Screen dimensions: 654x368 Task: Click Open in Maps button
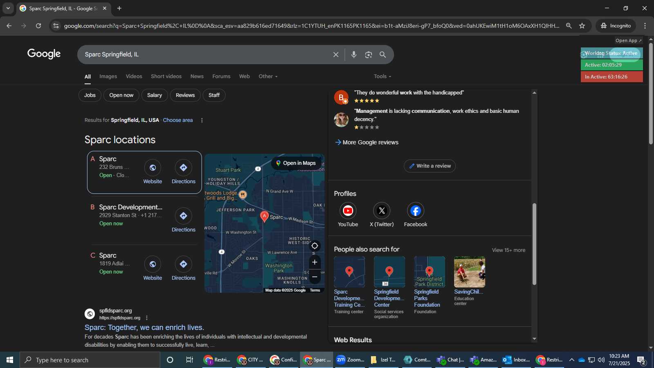click(x=296, y=163)
